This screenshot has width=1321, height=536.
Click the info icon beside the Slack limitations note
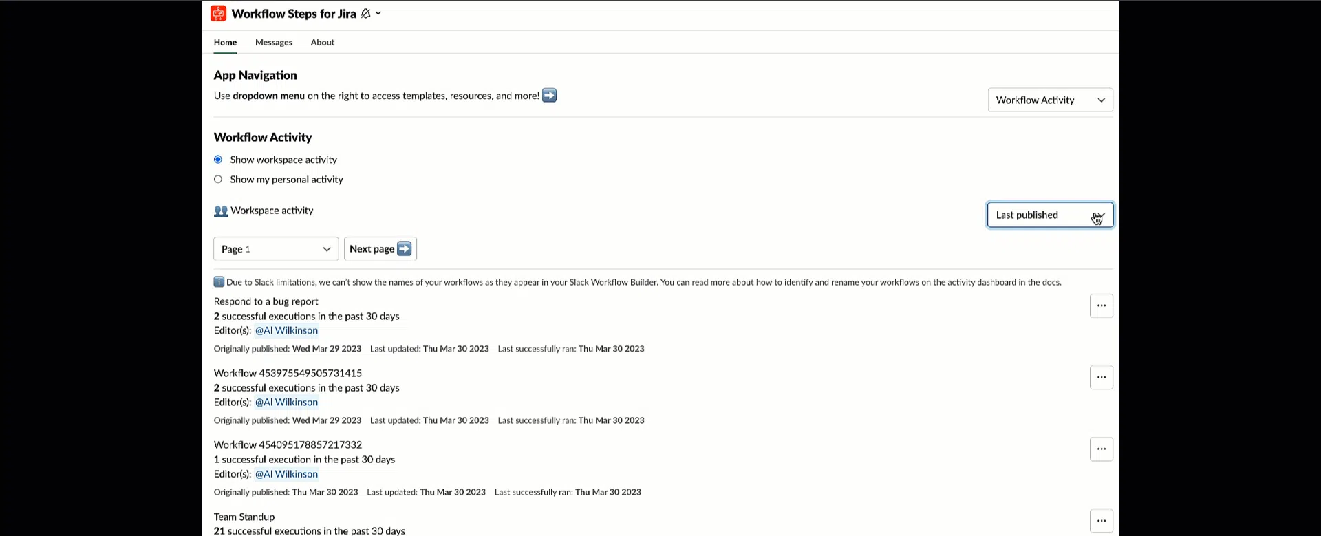(x=219, y=281)
